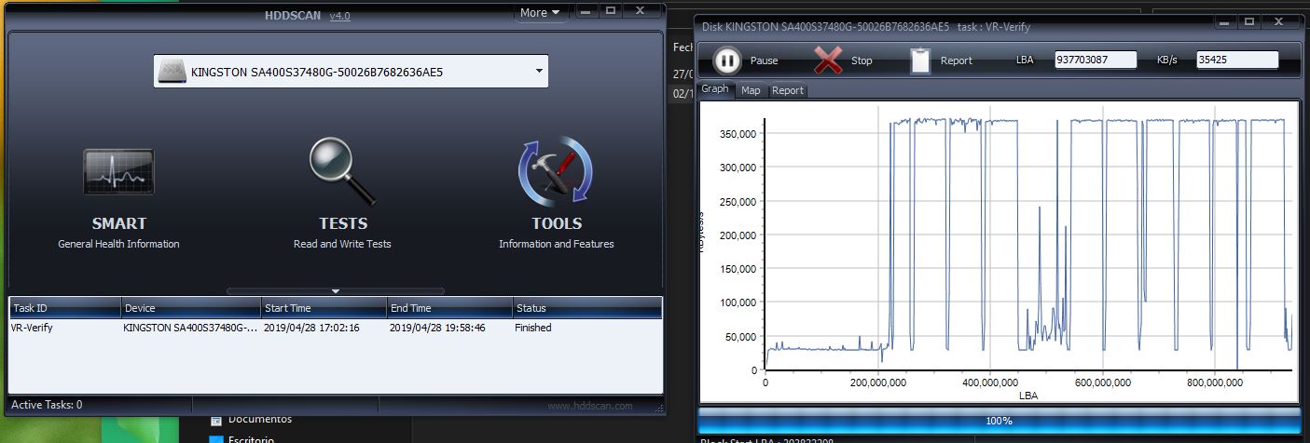Viewport: 1310px width, 443px height.
Task: Pause the VR-Verify scan
Action: tap(728, 60)
